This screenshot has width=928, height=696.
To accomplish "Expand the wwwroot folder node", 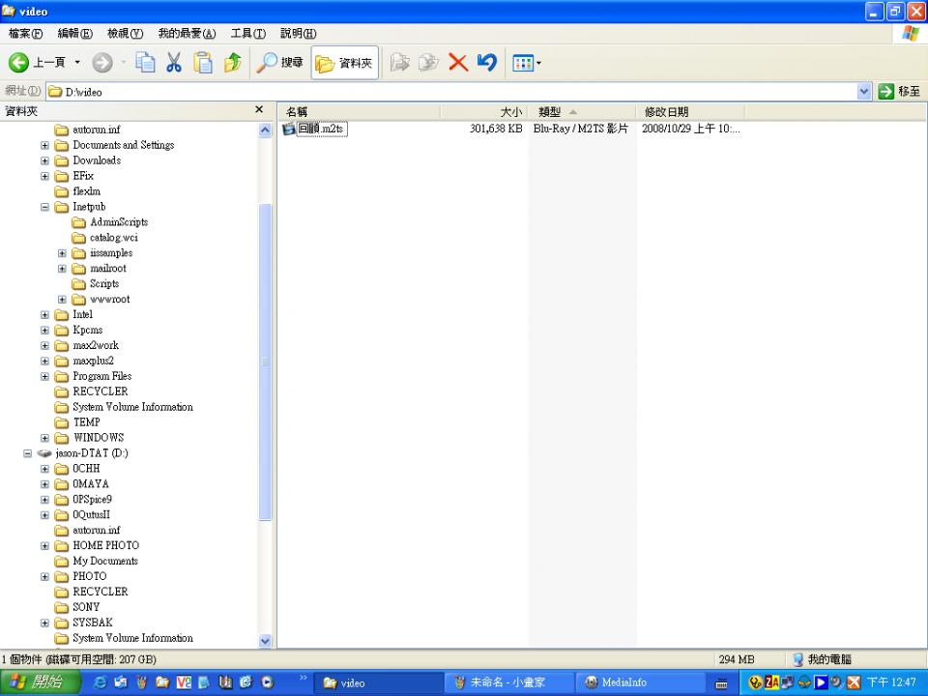I will (62, 299).
